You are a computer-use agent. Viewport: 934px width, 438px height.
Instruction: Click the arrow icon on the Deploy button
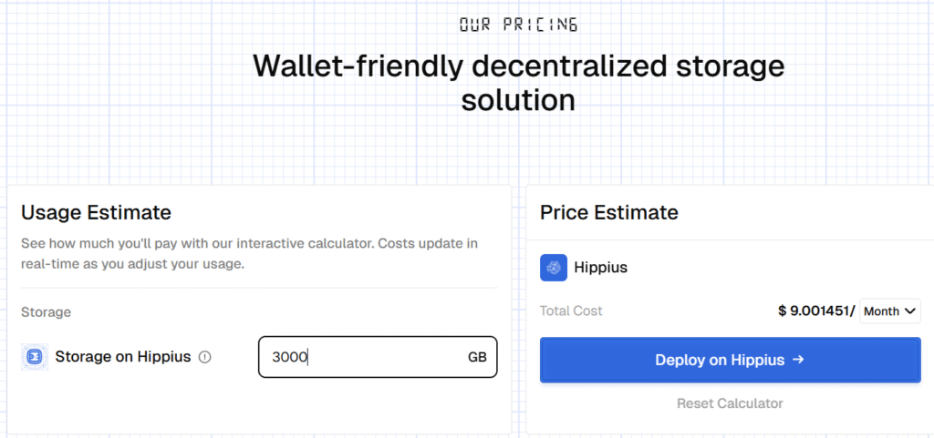tap(798, 360)
